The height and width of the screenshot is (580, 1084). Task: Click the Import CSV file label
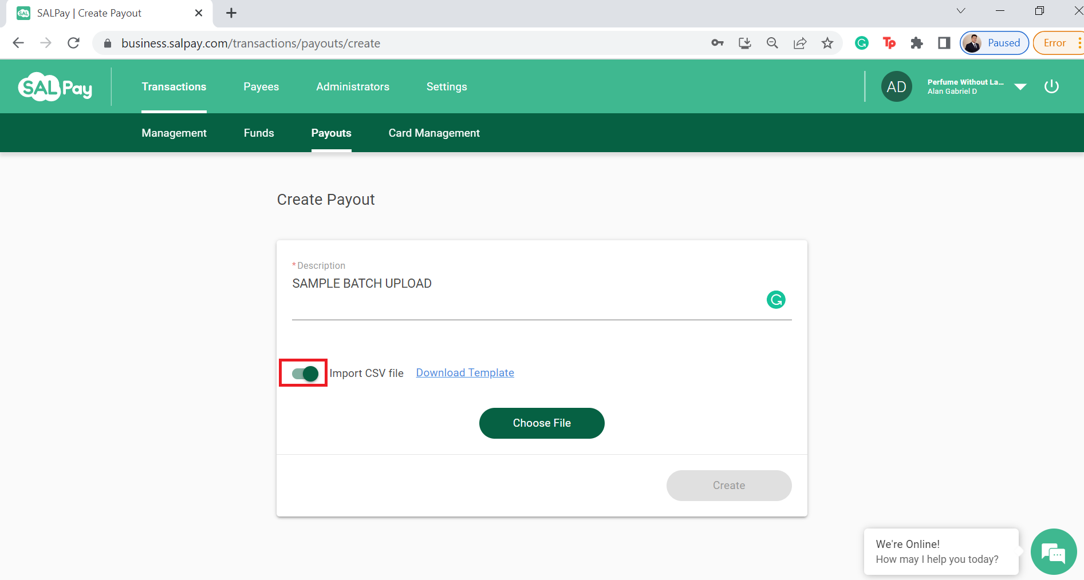(366, 374)
